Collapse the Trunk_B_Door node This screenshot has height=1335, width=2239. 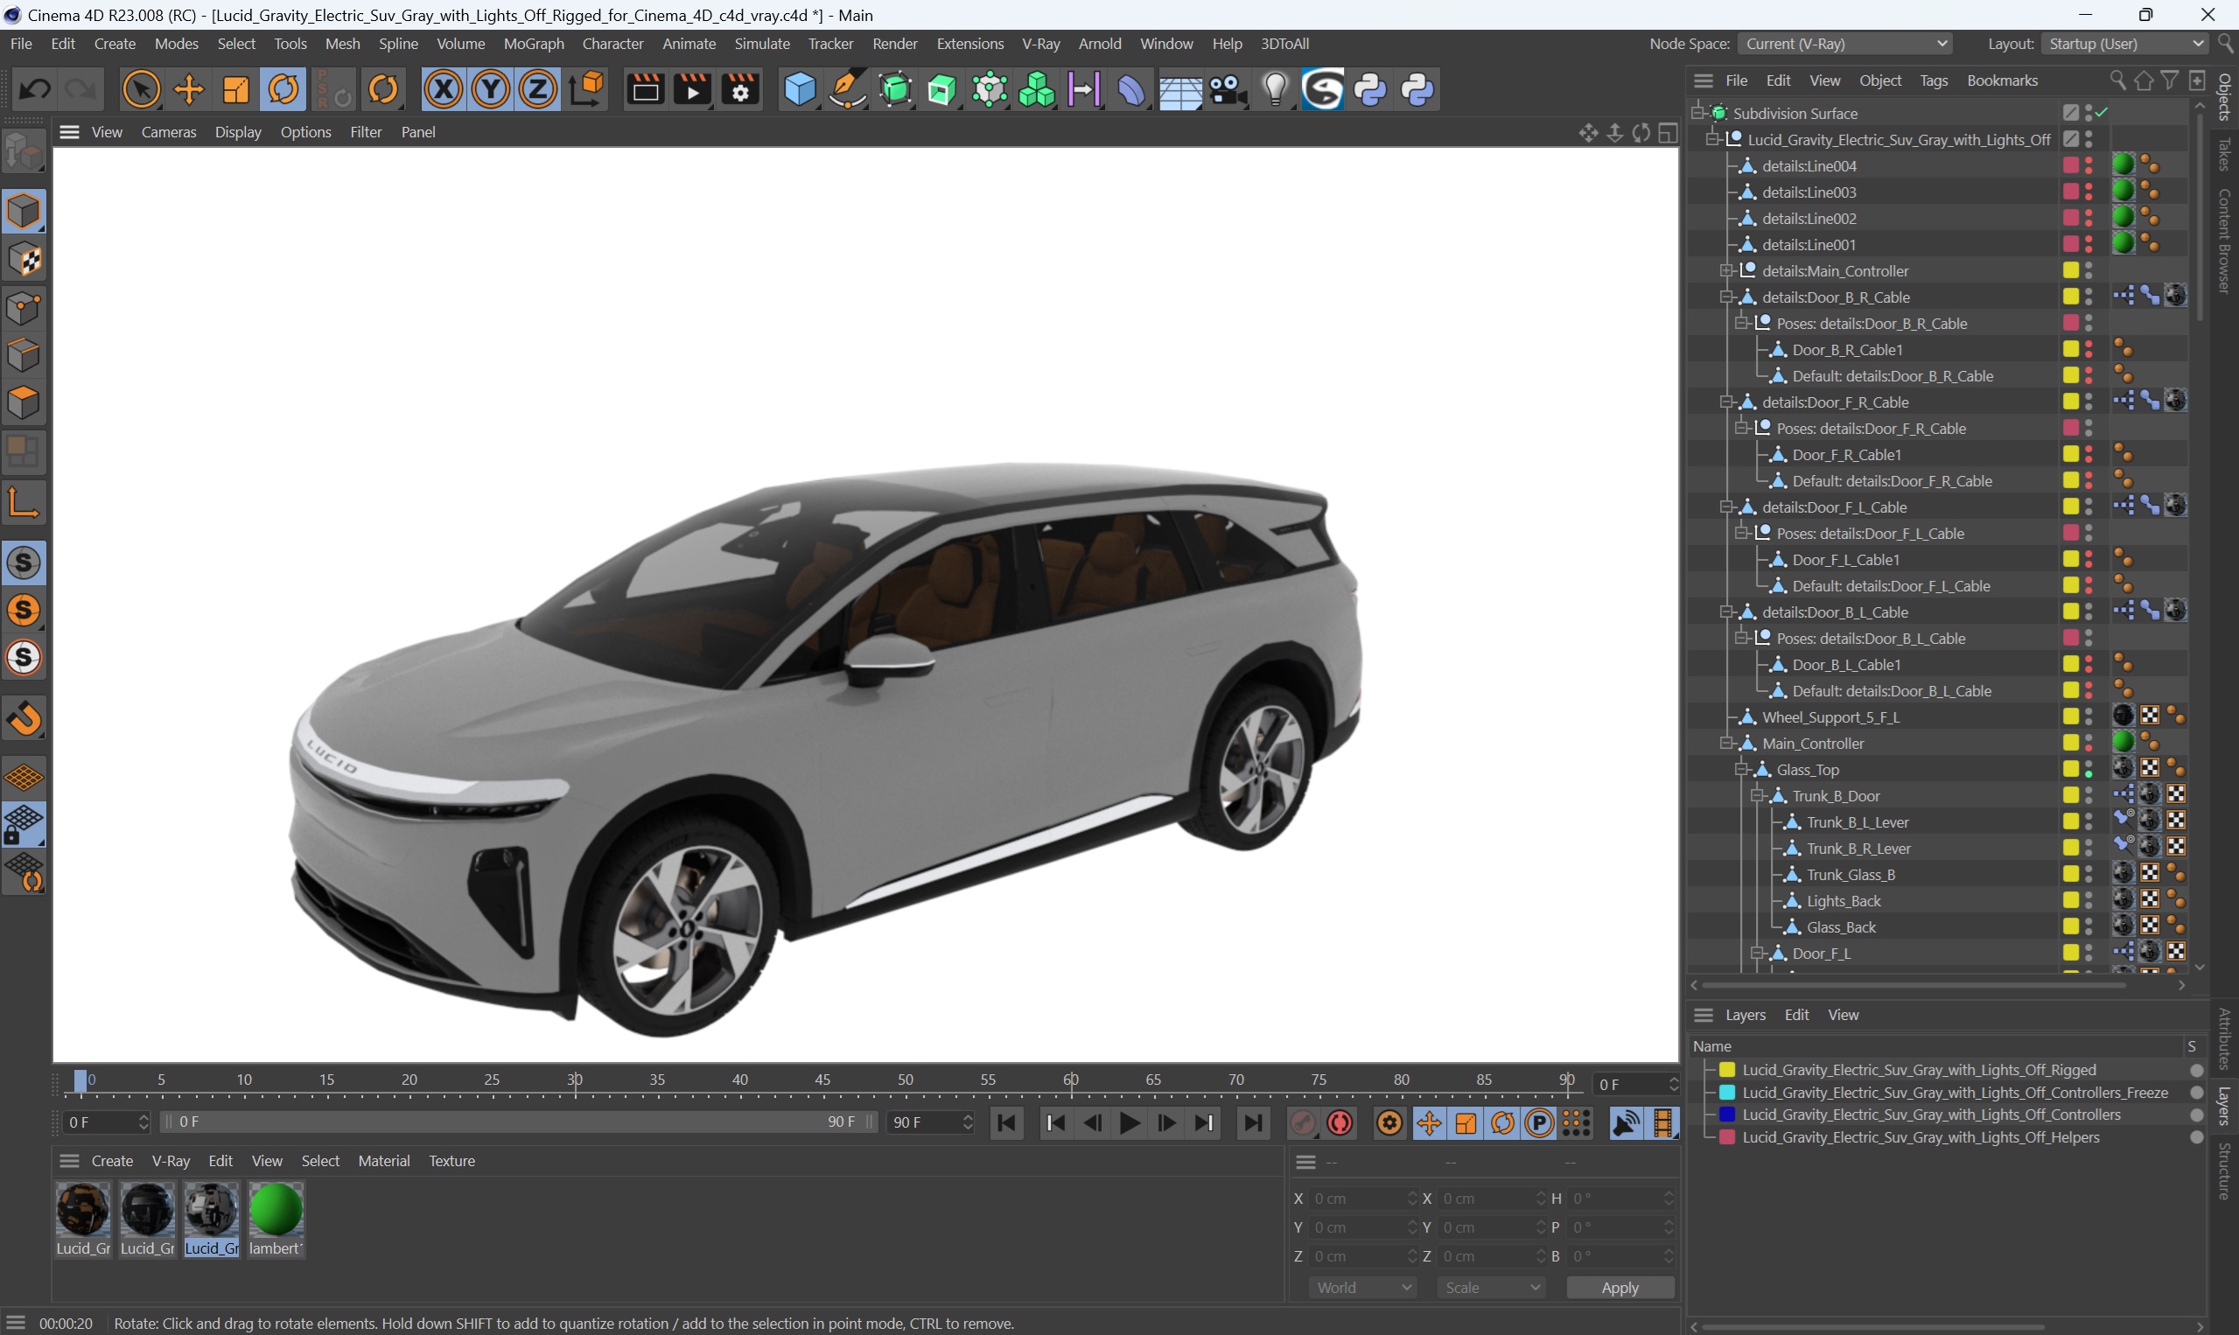coord(1757,795)
